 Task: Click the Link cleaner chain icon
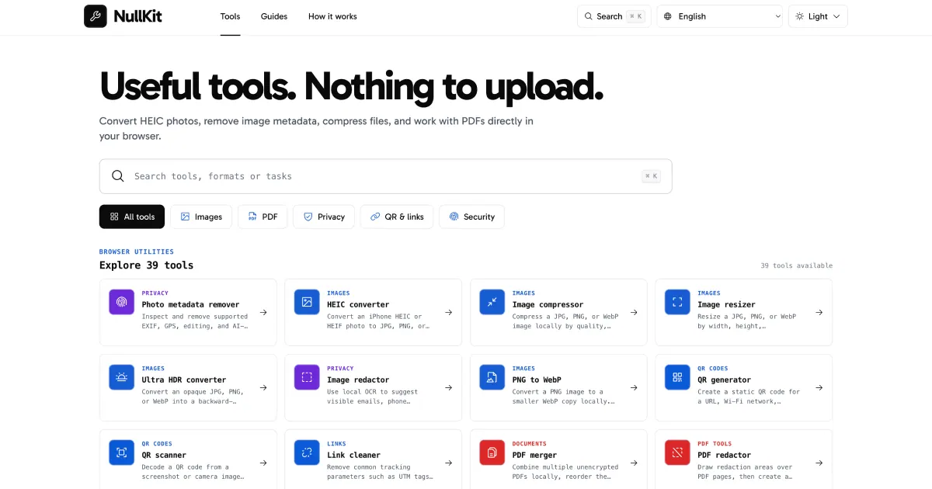coord(307,453)
